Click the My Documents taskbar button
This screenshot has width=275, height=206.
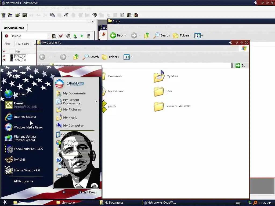tap(112, 203)
